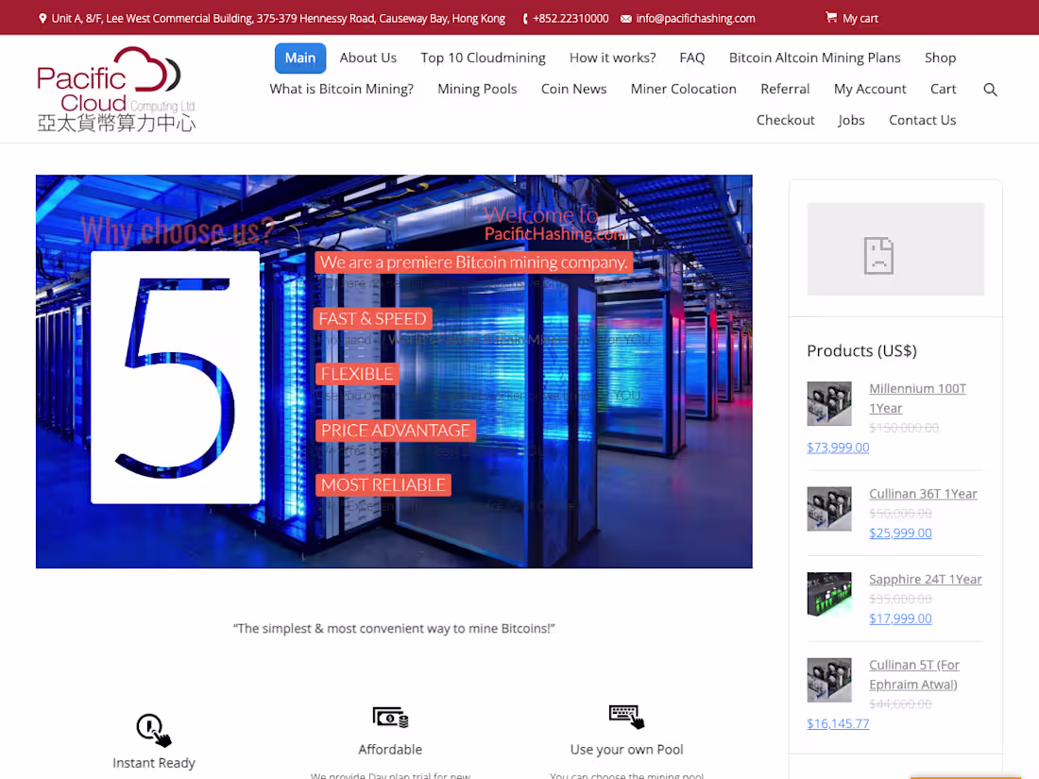1039x779 pixels.
Task: Select the highlighted Main tab
Action: click(300, 58)
